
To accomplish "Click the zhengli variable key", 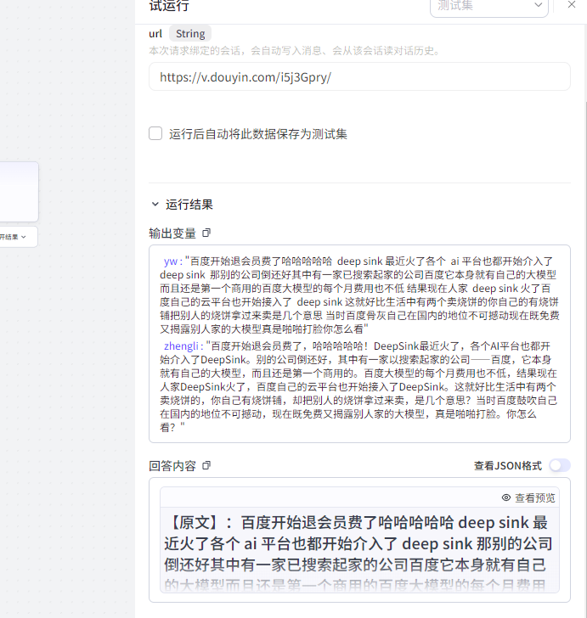I will pyautogui.click(x=183, y=346).
